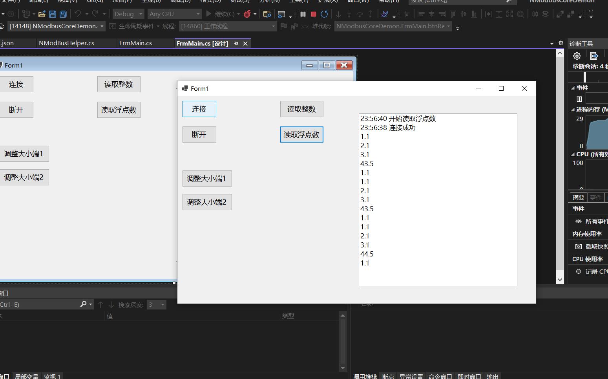Click the Undo icon in the toolbar
The width and height of the screenshot is (608, 379).
click(x=78, y=14)
